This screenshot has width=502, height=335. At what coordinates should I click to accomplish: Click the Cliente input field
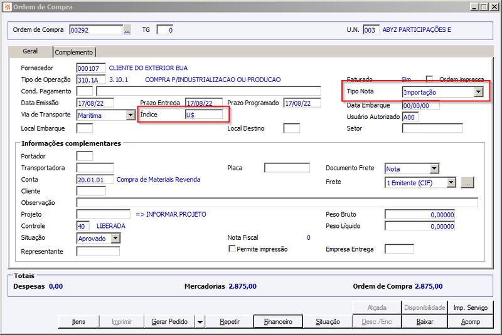91,191
